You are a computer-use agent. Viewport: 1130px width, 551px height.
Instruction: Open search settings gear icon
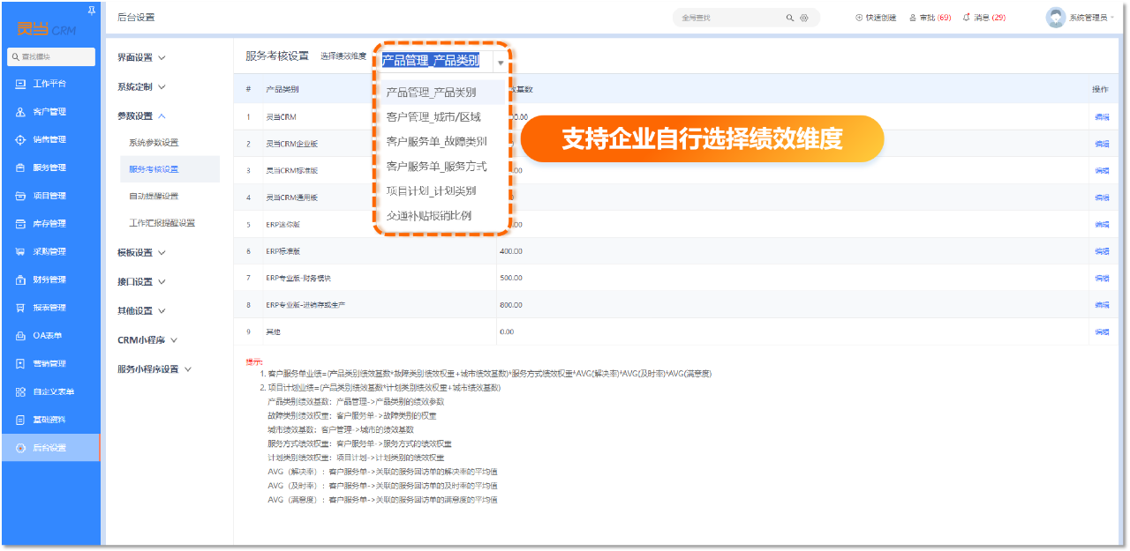coord(804,18)
